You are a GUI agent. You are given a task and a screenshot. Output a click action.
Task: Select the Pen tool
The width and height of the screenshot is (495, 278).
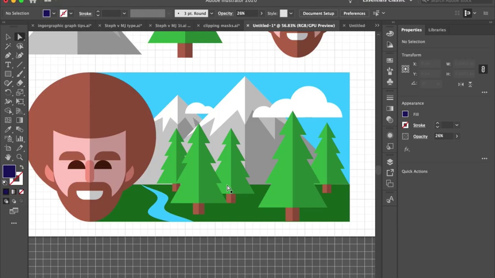click(8, 55)
